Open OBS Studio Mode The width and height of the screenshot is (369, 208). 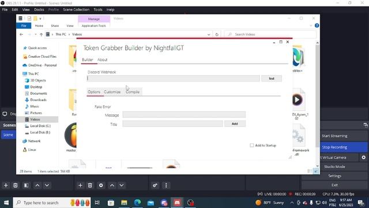334,166
